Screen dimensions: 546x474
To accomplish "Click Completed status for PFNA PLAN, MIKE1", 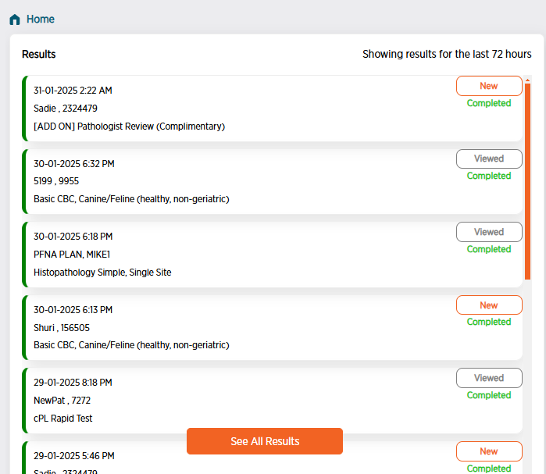I will tap(489, 249).
